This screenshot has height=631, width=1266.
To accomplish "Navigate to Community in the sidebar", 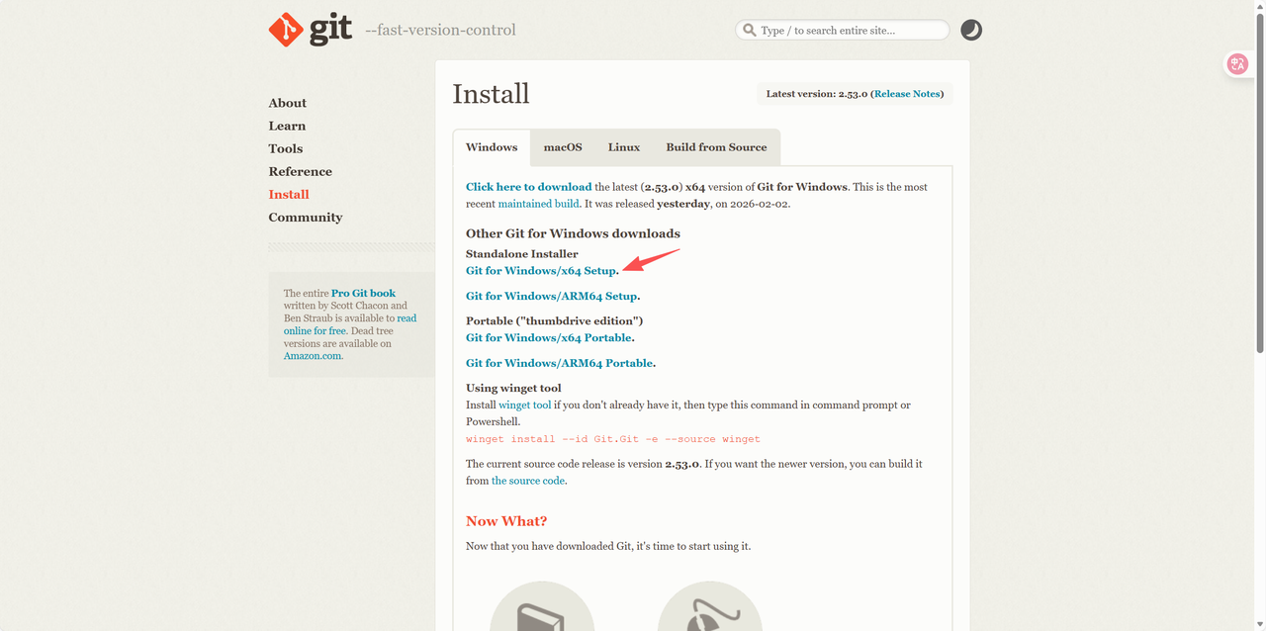I will tap(305, 218).
